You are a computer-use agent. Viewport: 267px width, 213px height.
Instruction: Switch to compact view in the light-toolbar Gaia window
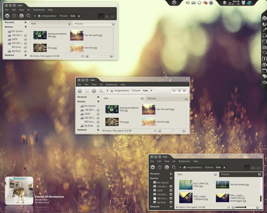pos(185,90)
